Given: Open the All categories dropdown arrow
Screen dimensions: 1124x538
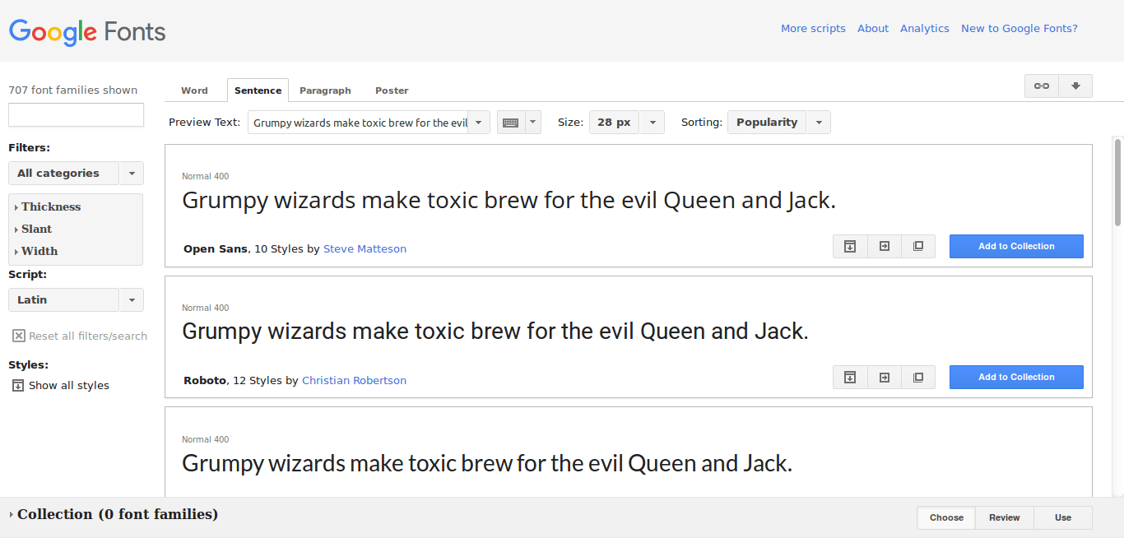Looking at the screenshot, I should pyautogui.click(x=132, y=173).
